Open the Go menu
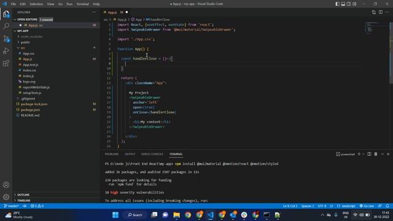393x221 pixels. tap(60, 4)
